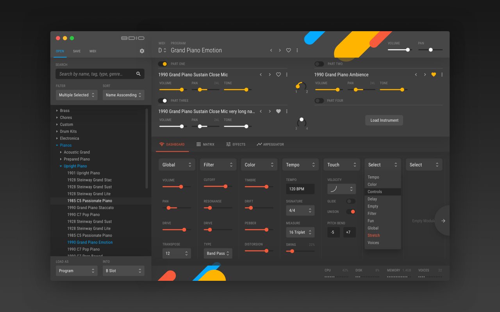Go to previous instrument in Part One
Screen dimensions: 500x312
click(261, 74)
